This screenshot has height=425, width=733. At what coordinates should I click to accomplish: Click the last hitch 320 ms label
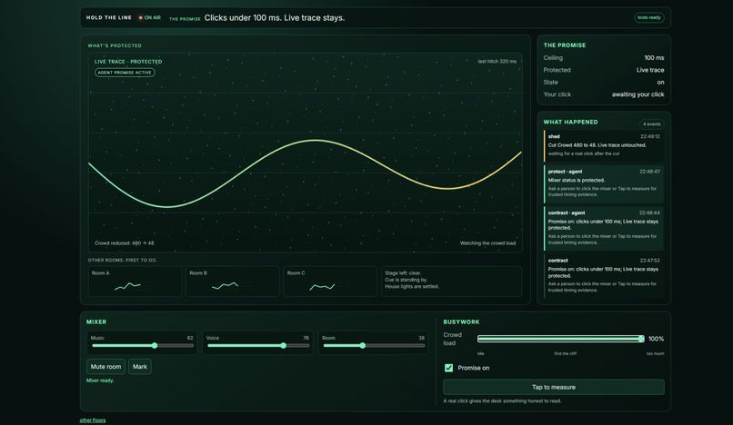tap(497, 61)
